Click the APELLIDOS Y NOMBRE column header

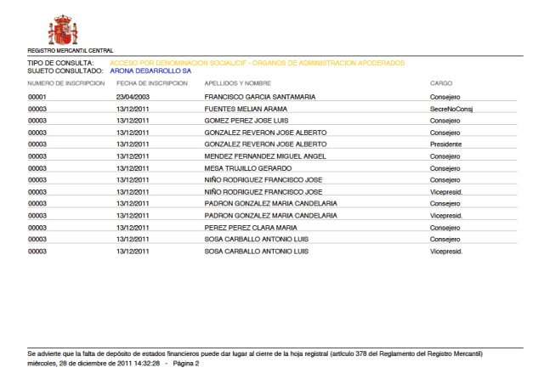point(238,83)
